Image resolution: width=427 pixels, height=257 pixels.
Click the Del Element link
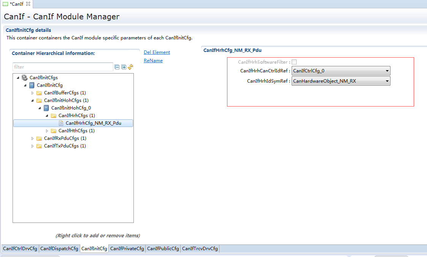pos(157,52)
